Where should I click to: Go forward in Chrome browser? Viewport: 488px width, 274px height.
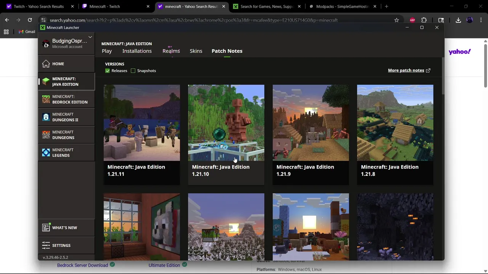[x=18, y=20]
